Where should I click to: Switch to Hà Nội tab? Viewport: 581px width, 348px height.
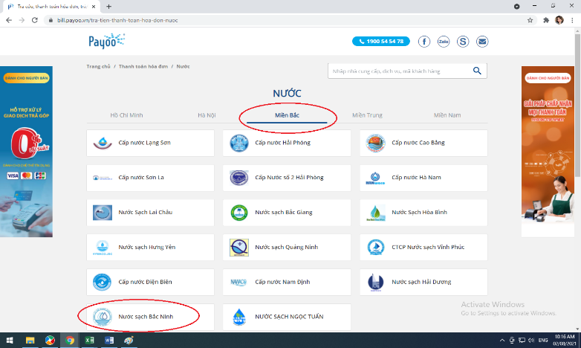[x=207, y=115]
